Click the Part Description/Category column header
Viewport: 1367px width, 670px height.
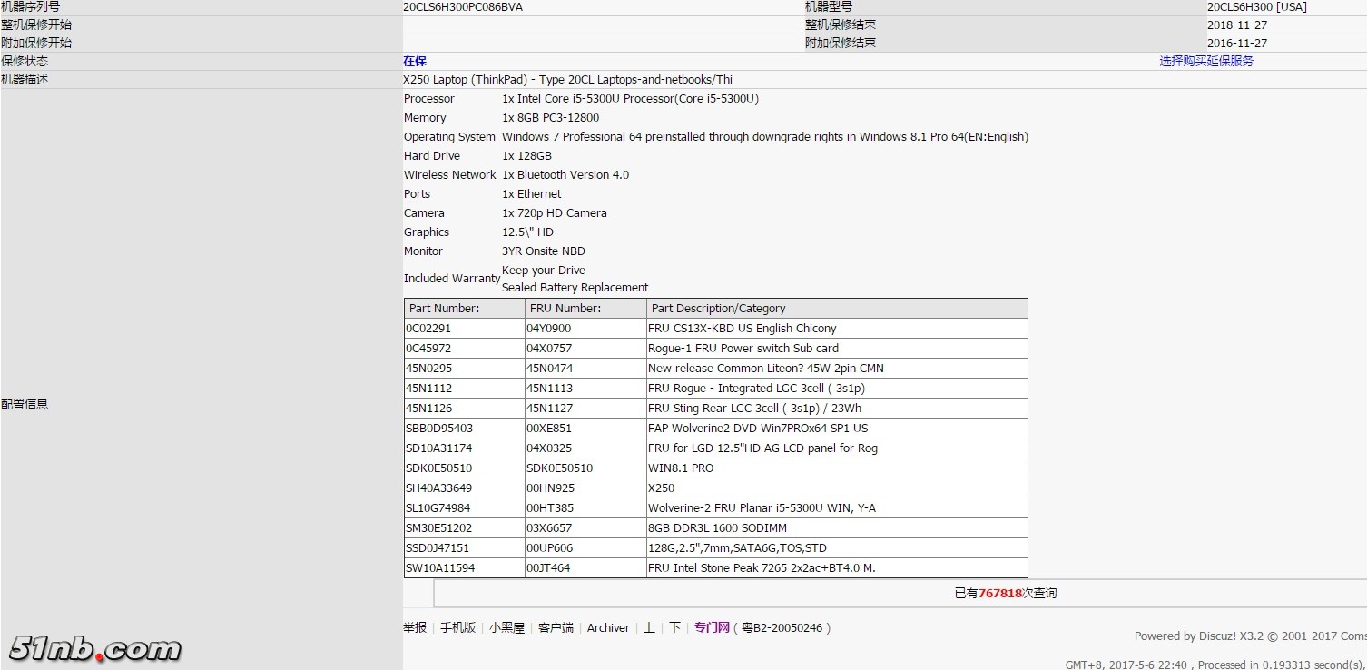[837, 309]
